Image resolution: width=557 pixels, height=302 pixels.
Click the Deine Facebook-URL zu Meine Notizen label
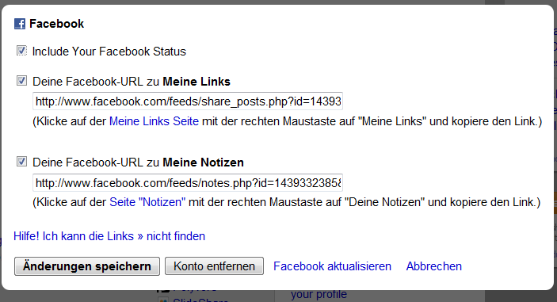(138, 162)
